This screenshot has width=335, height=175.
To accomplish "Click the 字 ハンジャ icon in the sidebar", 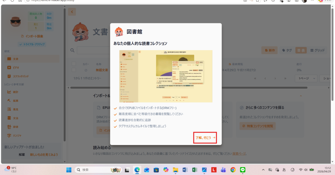I will pyautogui.click(x=9, y=135).
